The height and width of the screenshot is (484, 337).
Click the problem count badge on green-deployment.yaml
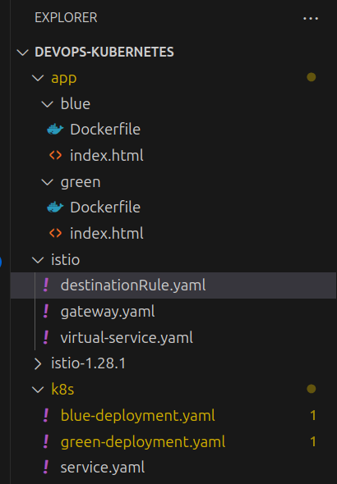click(x=313, y=441)
